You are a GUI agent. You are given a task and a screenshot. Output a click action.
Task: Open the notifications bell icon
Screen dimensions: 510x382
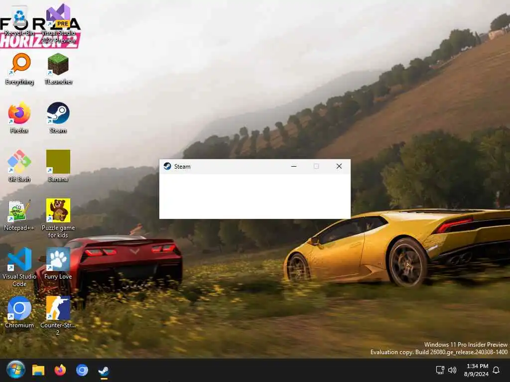tap(496, 370)
